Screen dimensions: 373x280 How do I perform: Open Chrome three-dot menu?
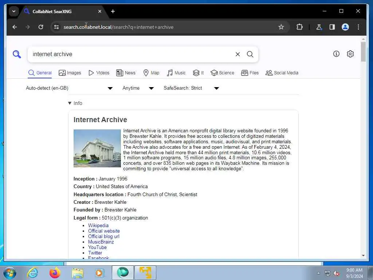[x=358, y=27]
